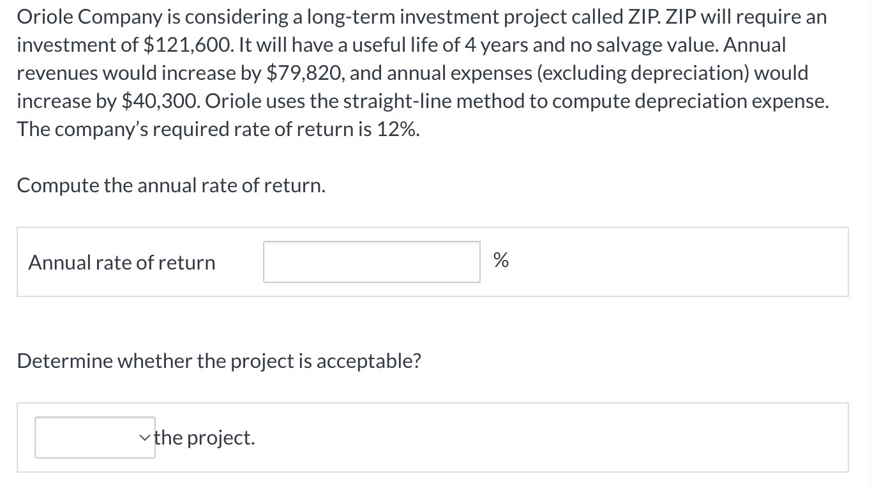Image resolution: width=872 pixels, height=488 pixels.
Task: Click the 'Annual rate of return' row label
Action: click(122, 263)
